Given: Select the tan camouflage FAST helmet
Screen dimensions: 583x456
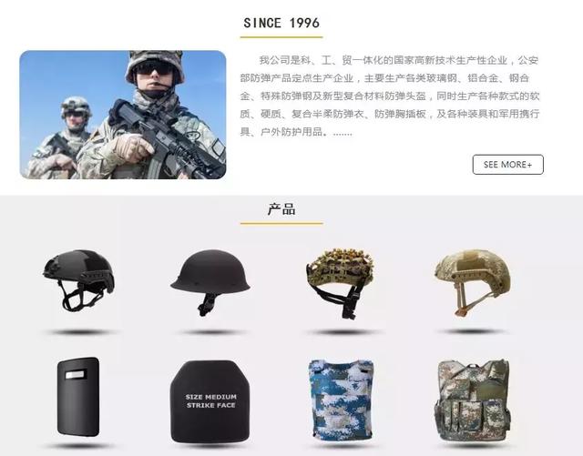Looking at the screenshot, I should [x=473, y=282].
